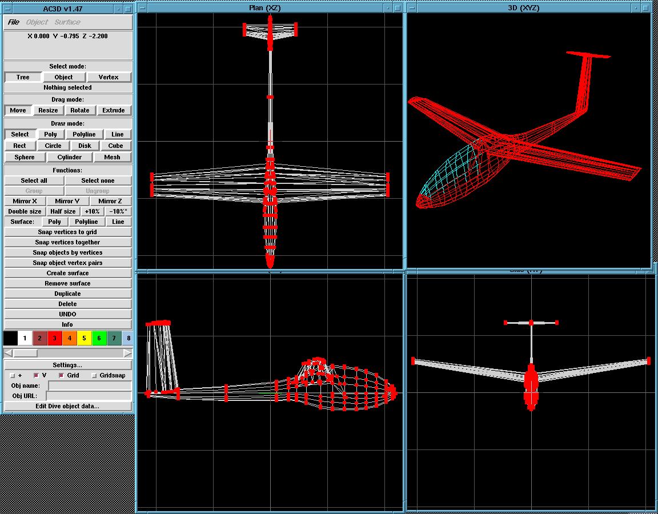Pick the Cube draw tool
658x514 pixels.
[x=115, y=146]
